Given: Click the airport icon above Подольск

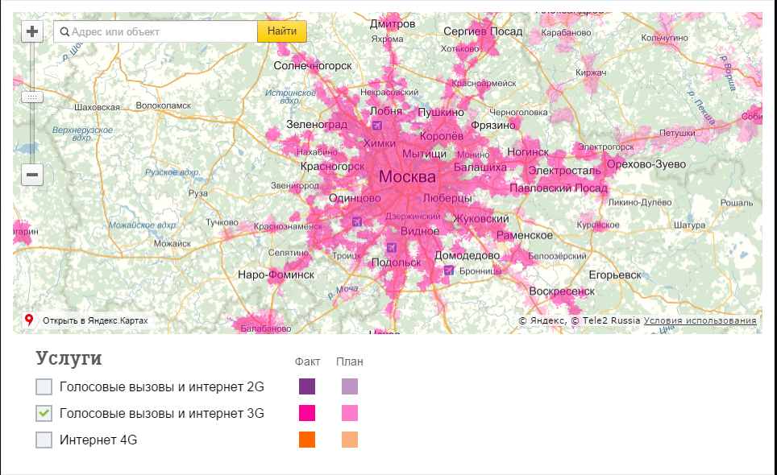Looking at the screenshot, I should (392, 247).
